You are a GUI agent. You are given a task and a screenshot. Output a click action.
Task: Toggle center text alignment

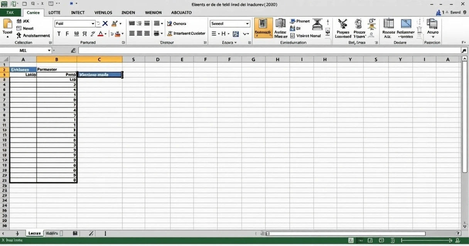pos(139,34)
